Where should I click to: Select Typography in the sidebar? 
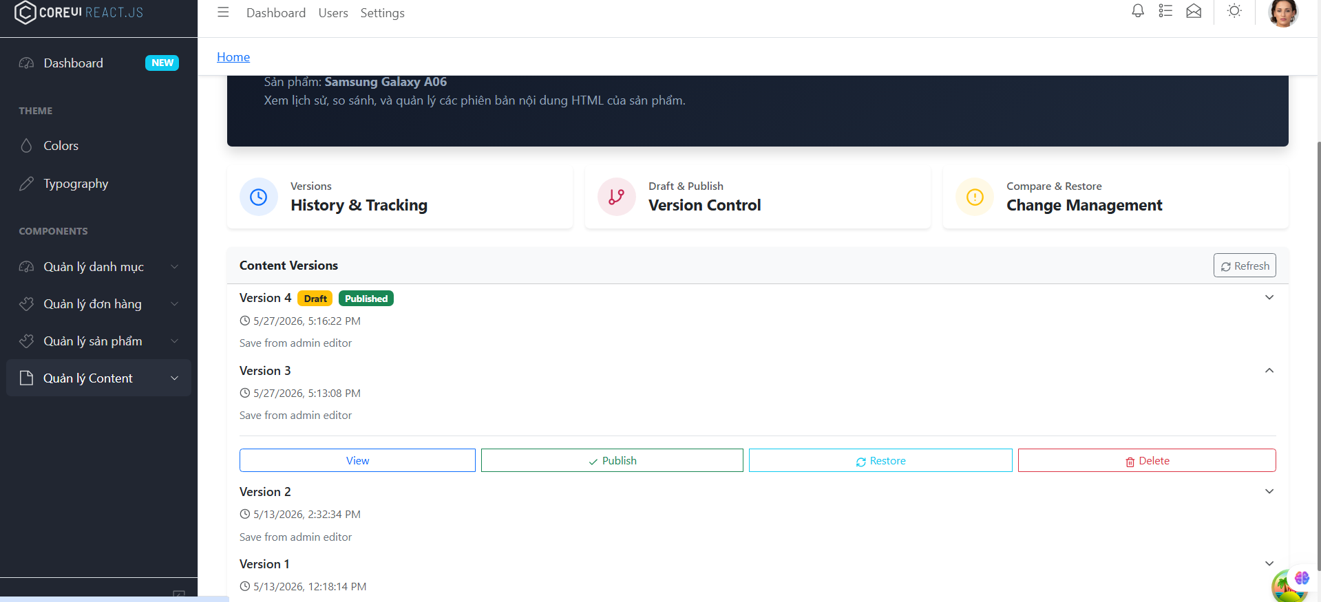pos(99,184)
